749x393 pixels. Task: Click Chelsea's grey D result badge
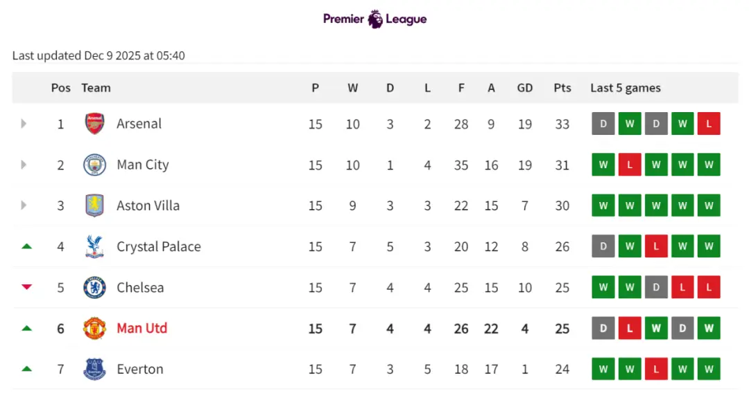656,287
